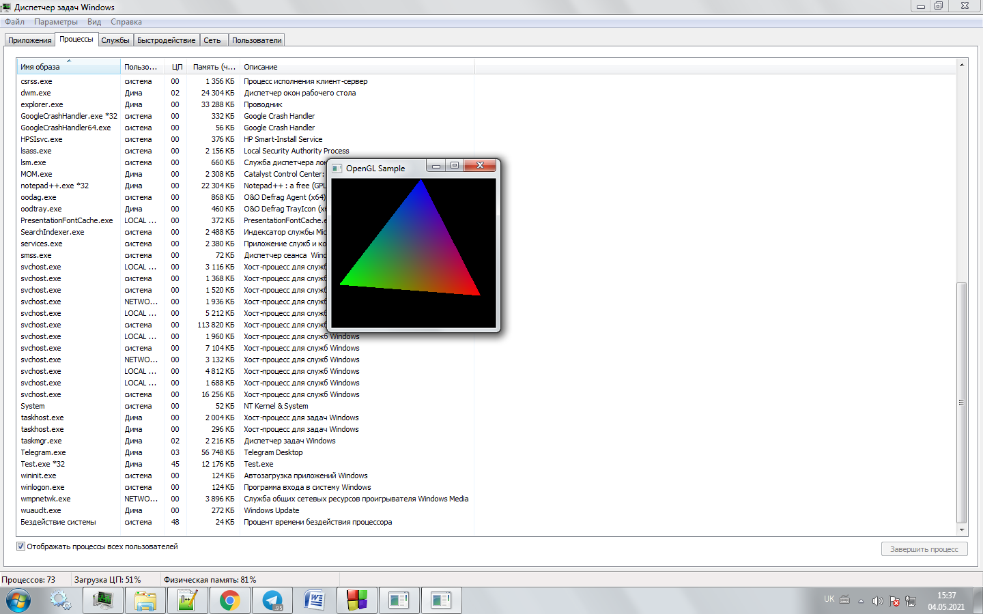Viewport: 983px width, 614px height.
Task: Open the Вид menu
Action: [94, 22]
